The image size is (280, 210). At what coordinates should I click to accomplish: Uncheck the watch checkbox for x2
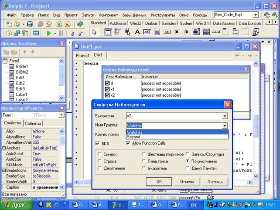[107, 95]
